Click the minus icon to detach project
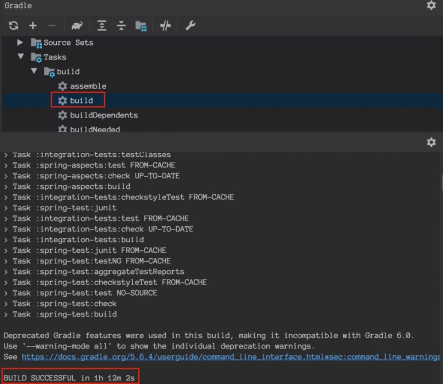The image size is (443, 384). click(x=52, y=26)
